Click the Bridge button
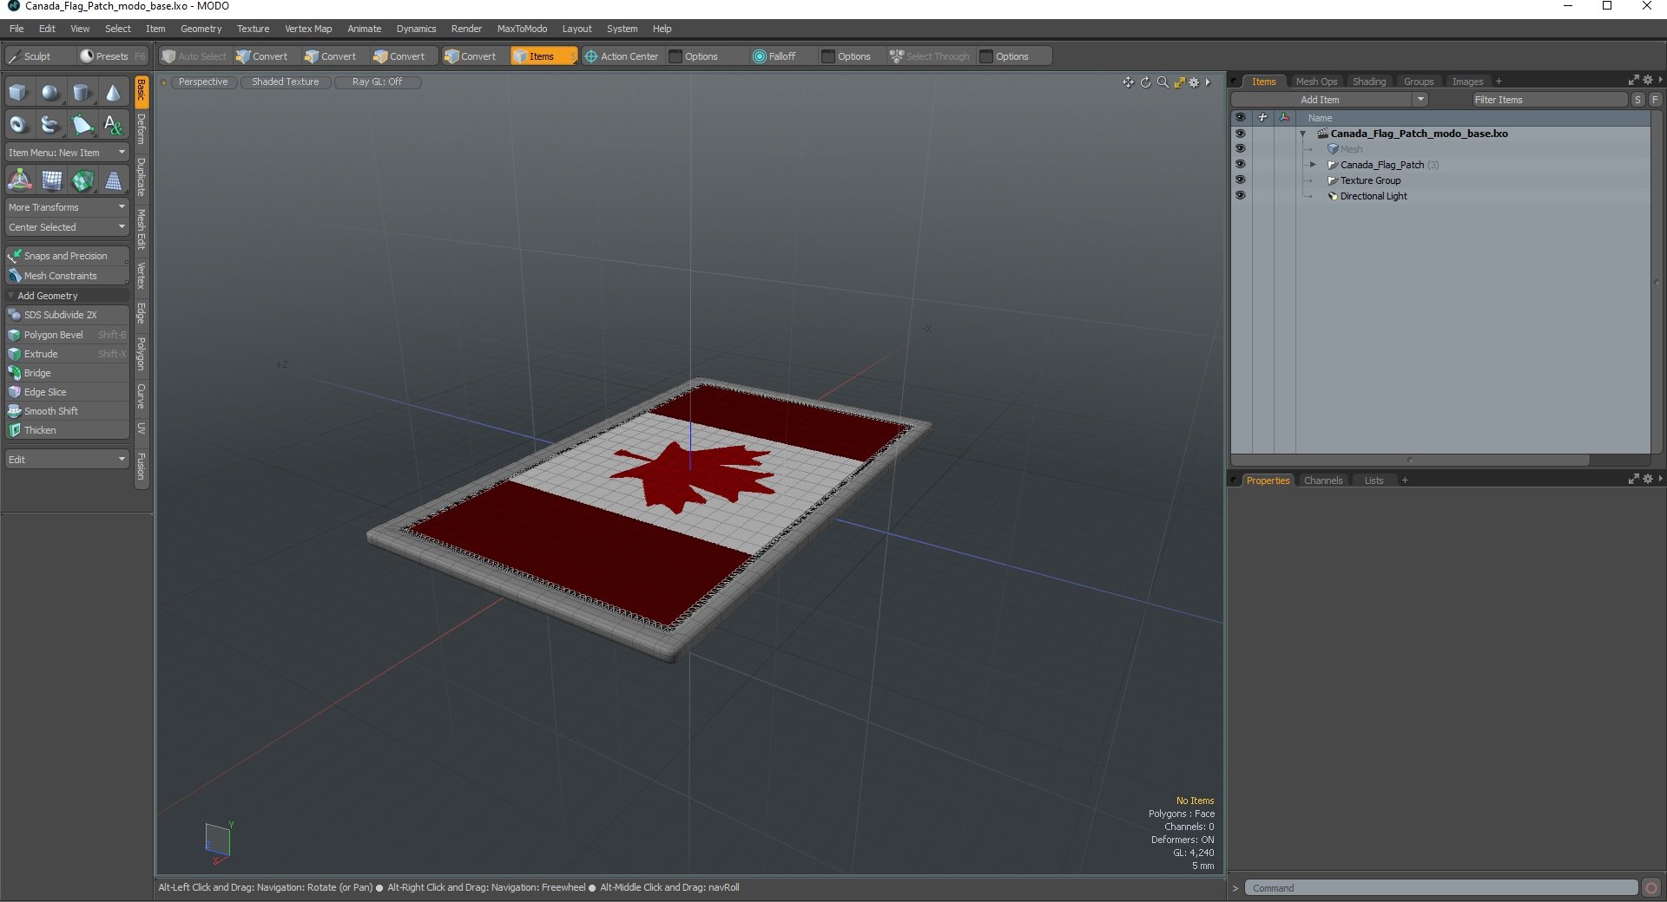 [67, 373]
